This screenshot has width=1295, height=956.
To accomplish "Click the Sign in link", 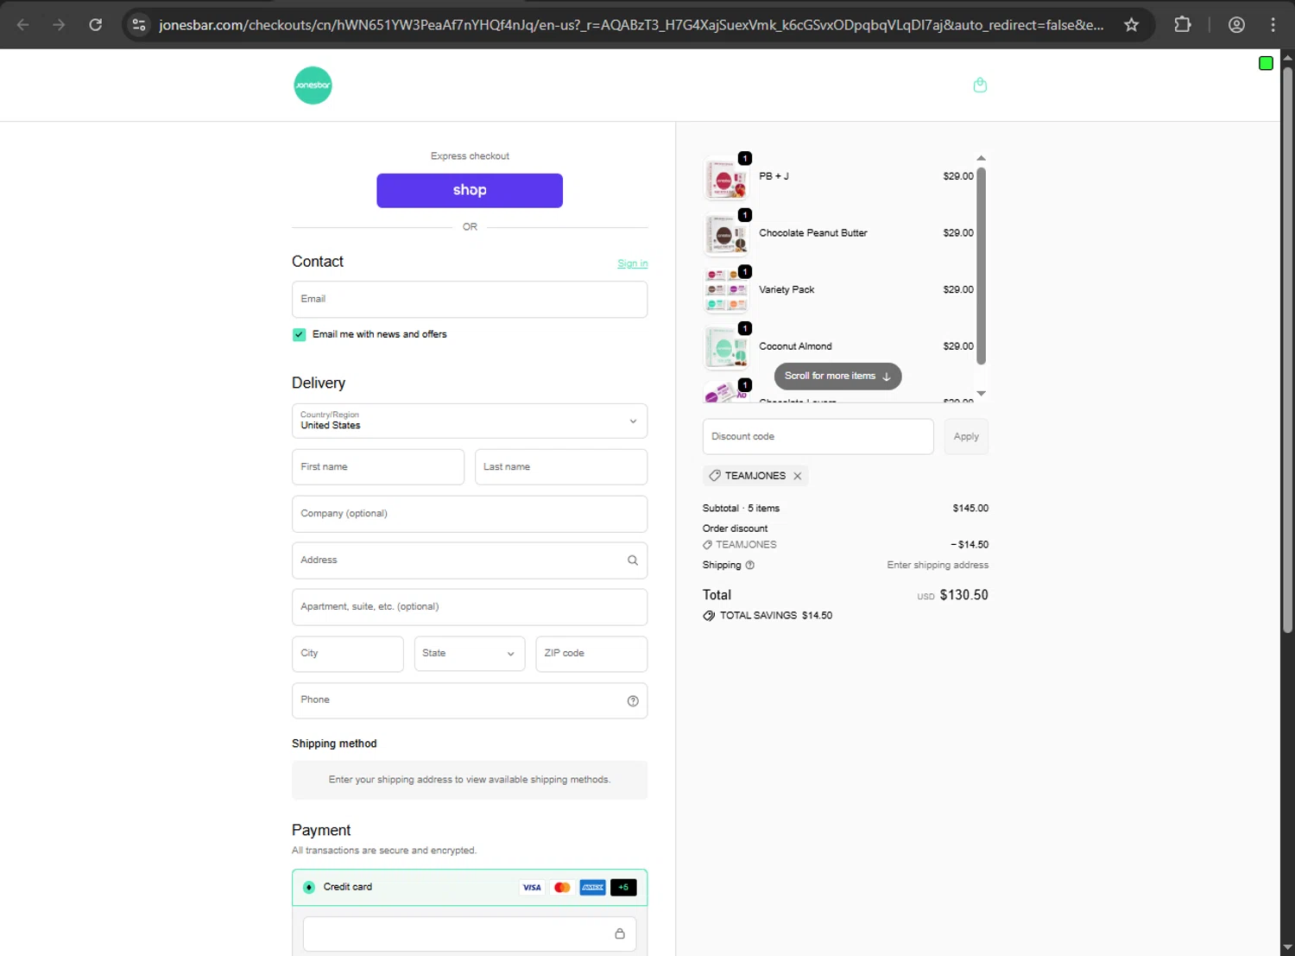I will 632,263.
